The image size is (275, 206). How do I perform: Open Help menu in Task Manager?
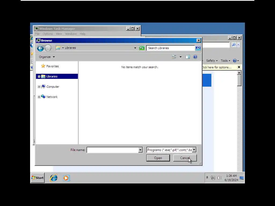point(82,34)
